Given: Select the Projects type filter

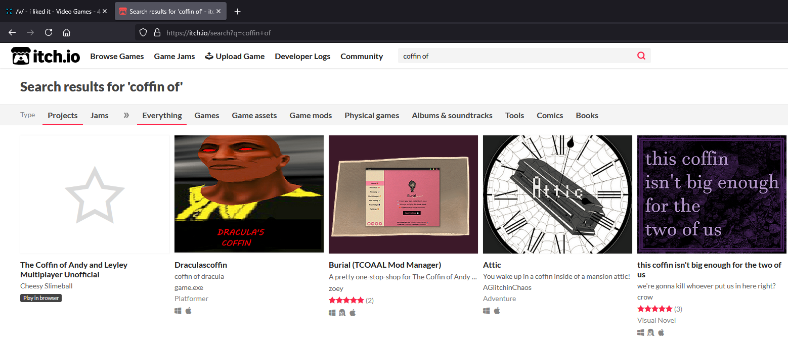Looking at the screenshot, I should click(x=63, y=115).
